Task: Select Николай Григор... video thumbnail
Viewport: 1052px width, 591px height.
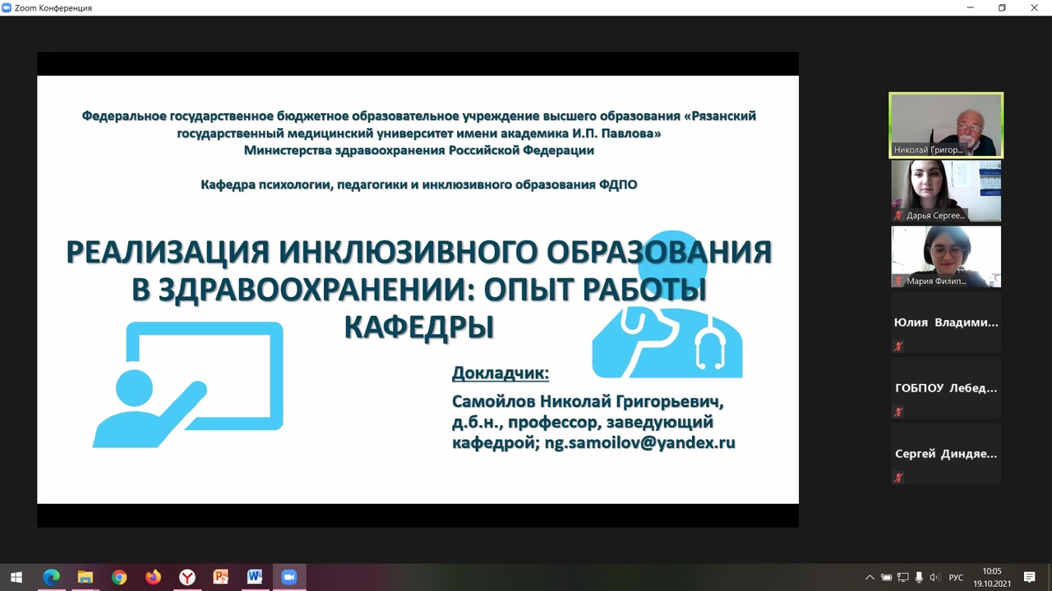Action: click(x=946, y=125)
